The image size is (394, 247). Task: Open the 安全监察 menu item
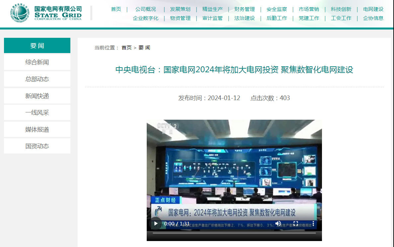tap(276, 9)
